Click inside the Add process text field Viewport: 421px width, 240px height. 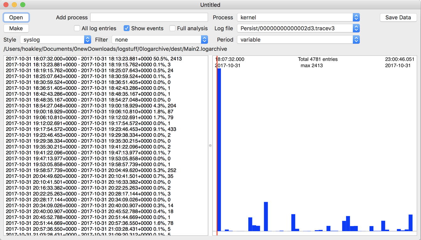click(x=148, y=17)
